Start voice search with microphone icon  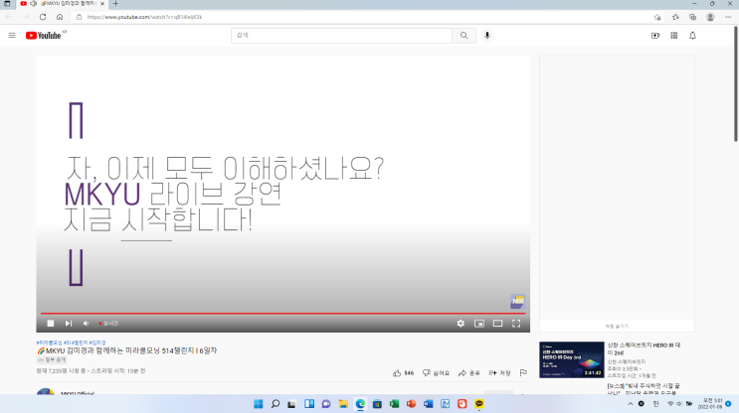coord(487,36)
